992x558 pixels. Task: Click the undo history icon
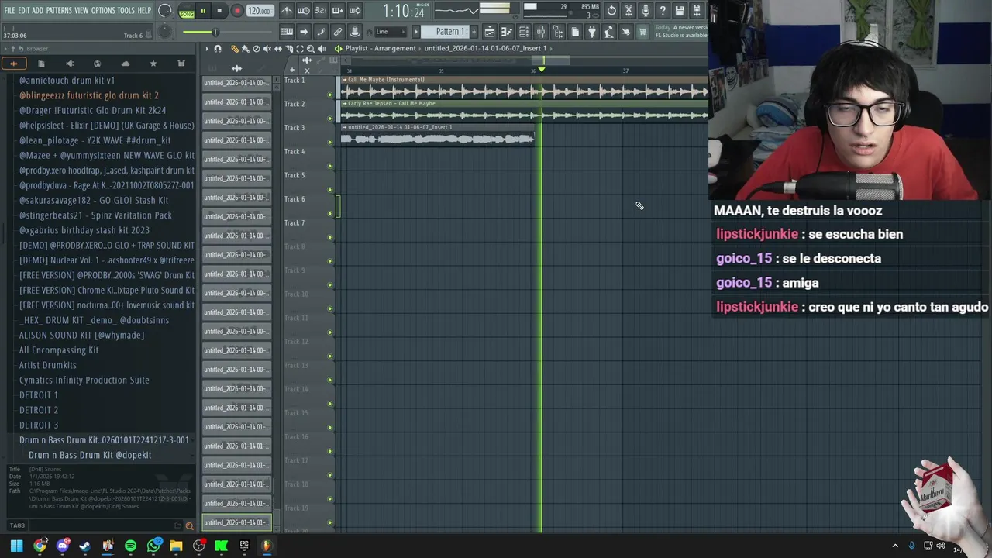(x=611, y=11)
